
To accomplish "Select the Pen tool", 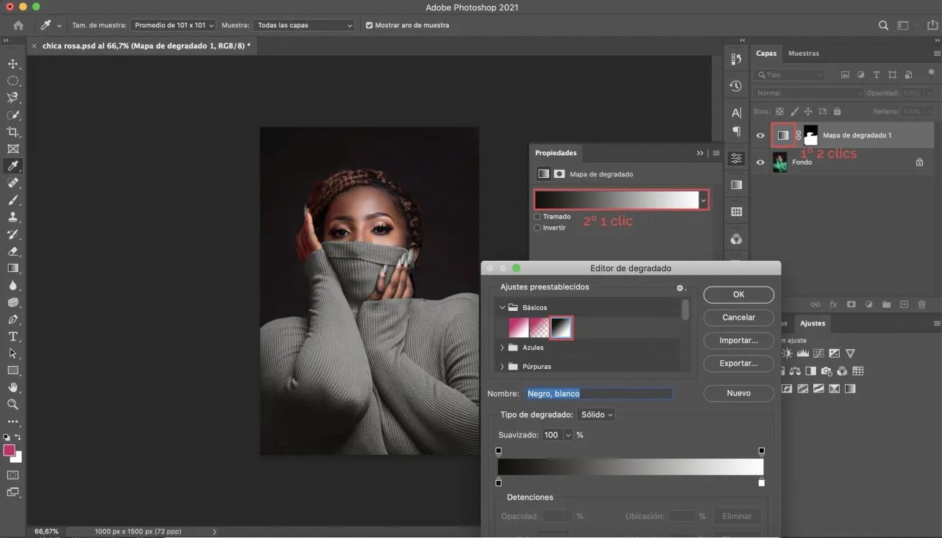I will 13,319.
